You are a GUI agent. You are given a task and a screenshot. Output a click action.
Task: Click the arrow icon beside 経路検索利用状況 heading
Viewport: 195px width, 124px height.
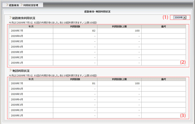coord(10,18)
